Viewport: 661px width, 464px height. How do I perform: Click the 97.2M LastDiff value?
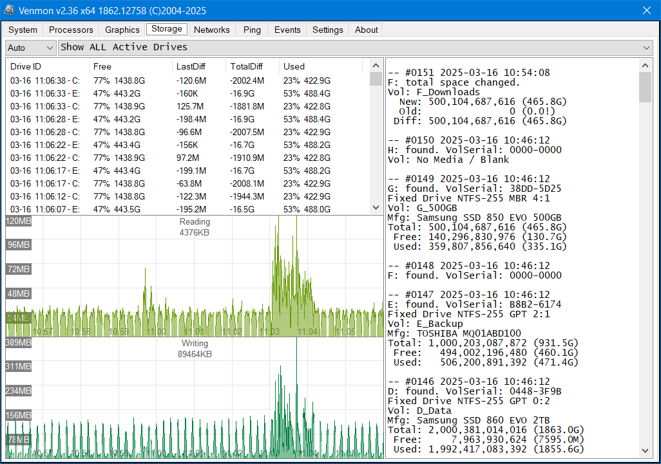(x=187, y=158)
